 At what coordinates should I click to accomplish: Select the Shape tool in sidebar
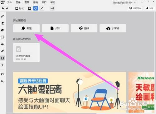2,58
